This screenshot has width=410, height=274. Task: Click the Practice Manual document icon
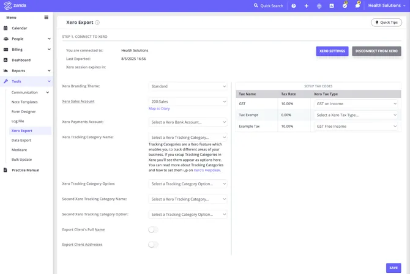[x=6, y=170]
